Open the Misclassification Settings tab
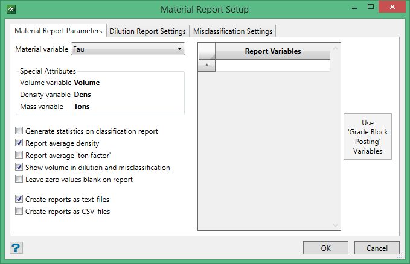This screenshot has height=264, width=410. 233,31
